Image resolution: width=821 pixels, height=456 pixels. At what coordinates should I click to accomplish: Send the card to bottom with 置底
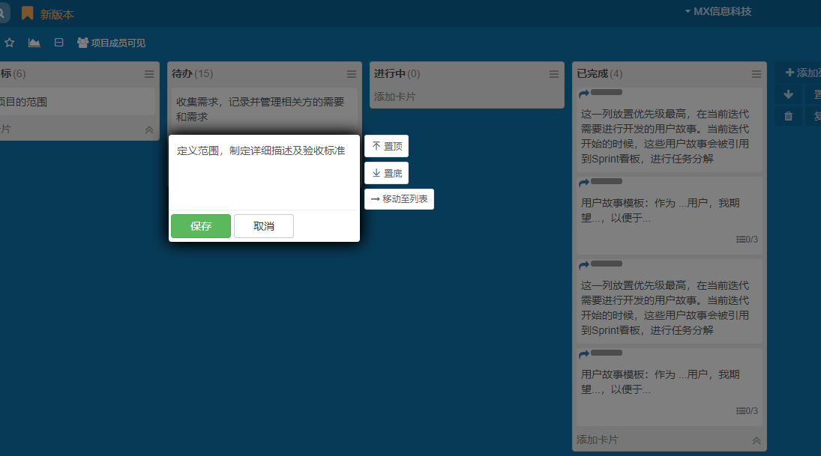[386, 173]
